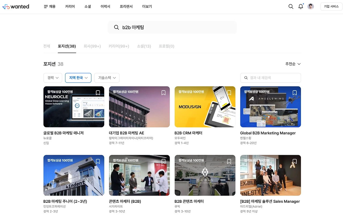Switch to the 프로필(0) tab
Image resolution: width=343 pixels, height=218 pixels.
click(x=166, y=46)
